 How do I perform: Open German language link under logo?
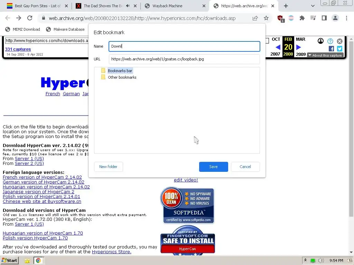click(71, 94)
